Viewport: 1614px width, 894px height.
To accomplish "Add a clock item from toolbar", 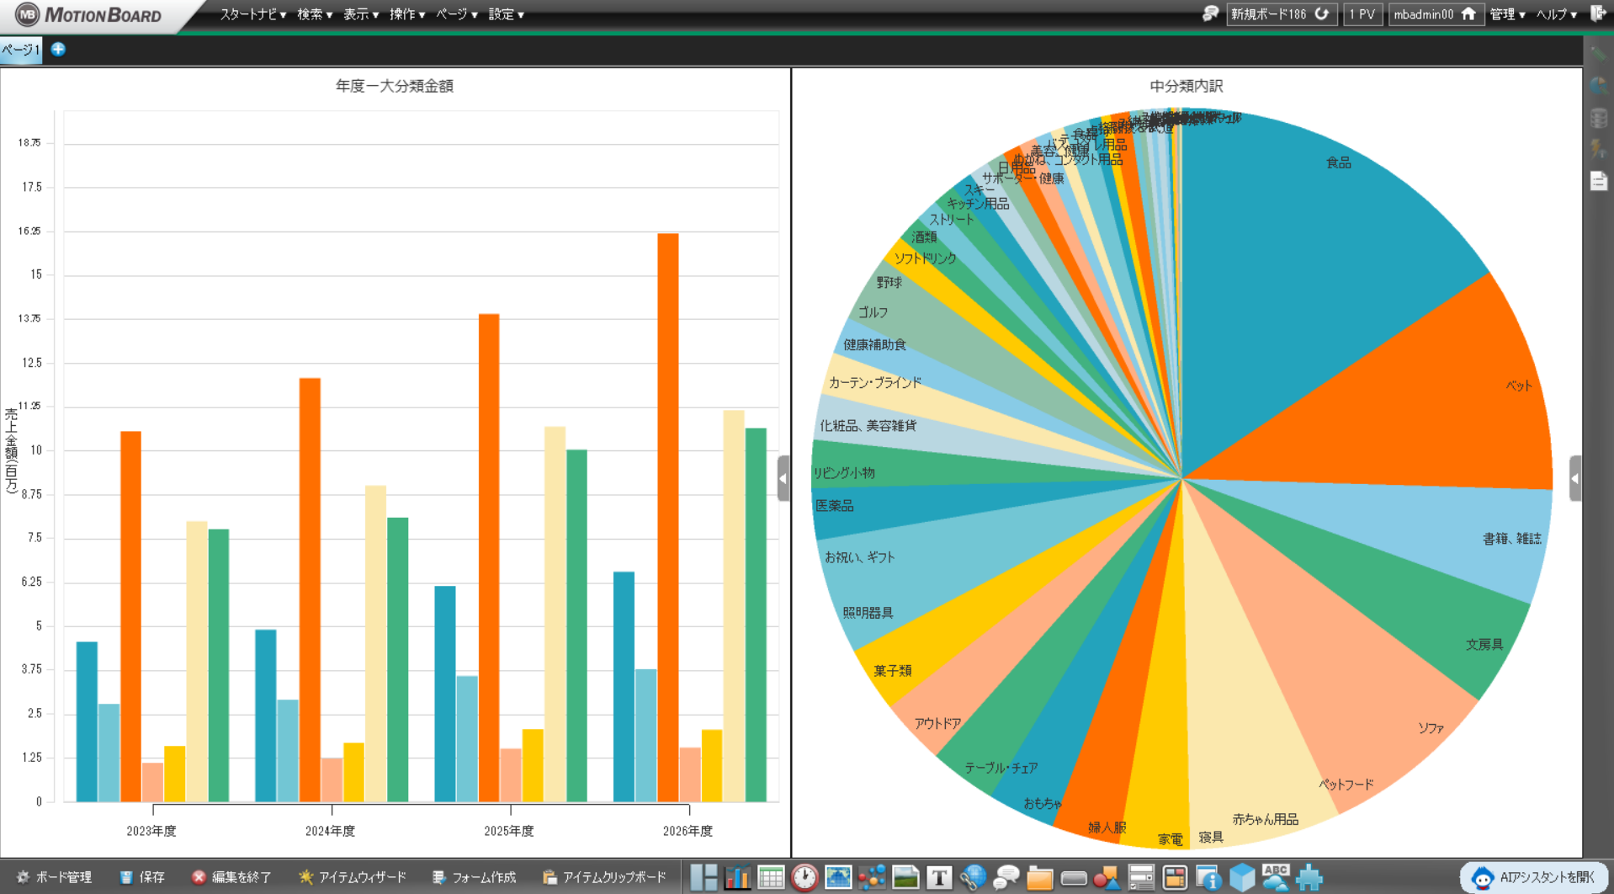I will (804, 877).
